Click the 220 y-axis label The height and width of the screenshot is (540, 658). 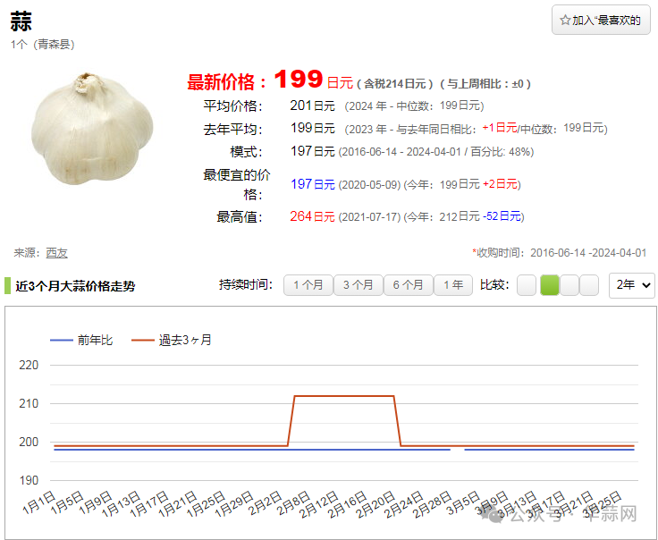(29, 365)
